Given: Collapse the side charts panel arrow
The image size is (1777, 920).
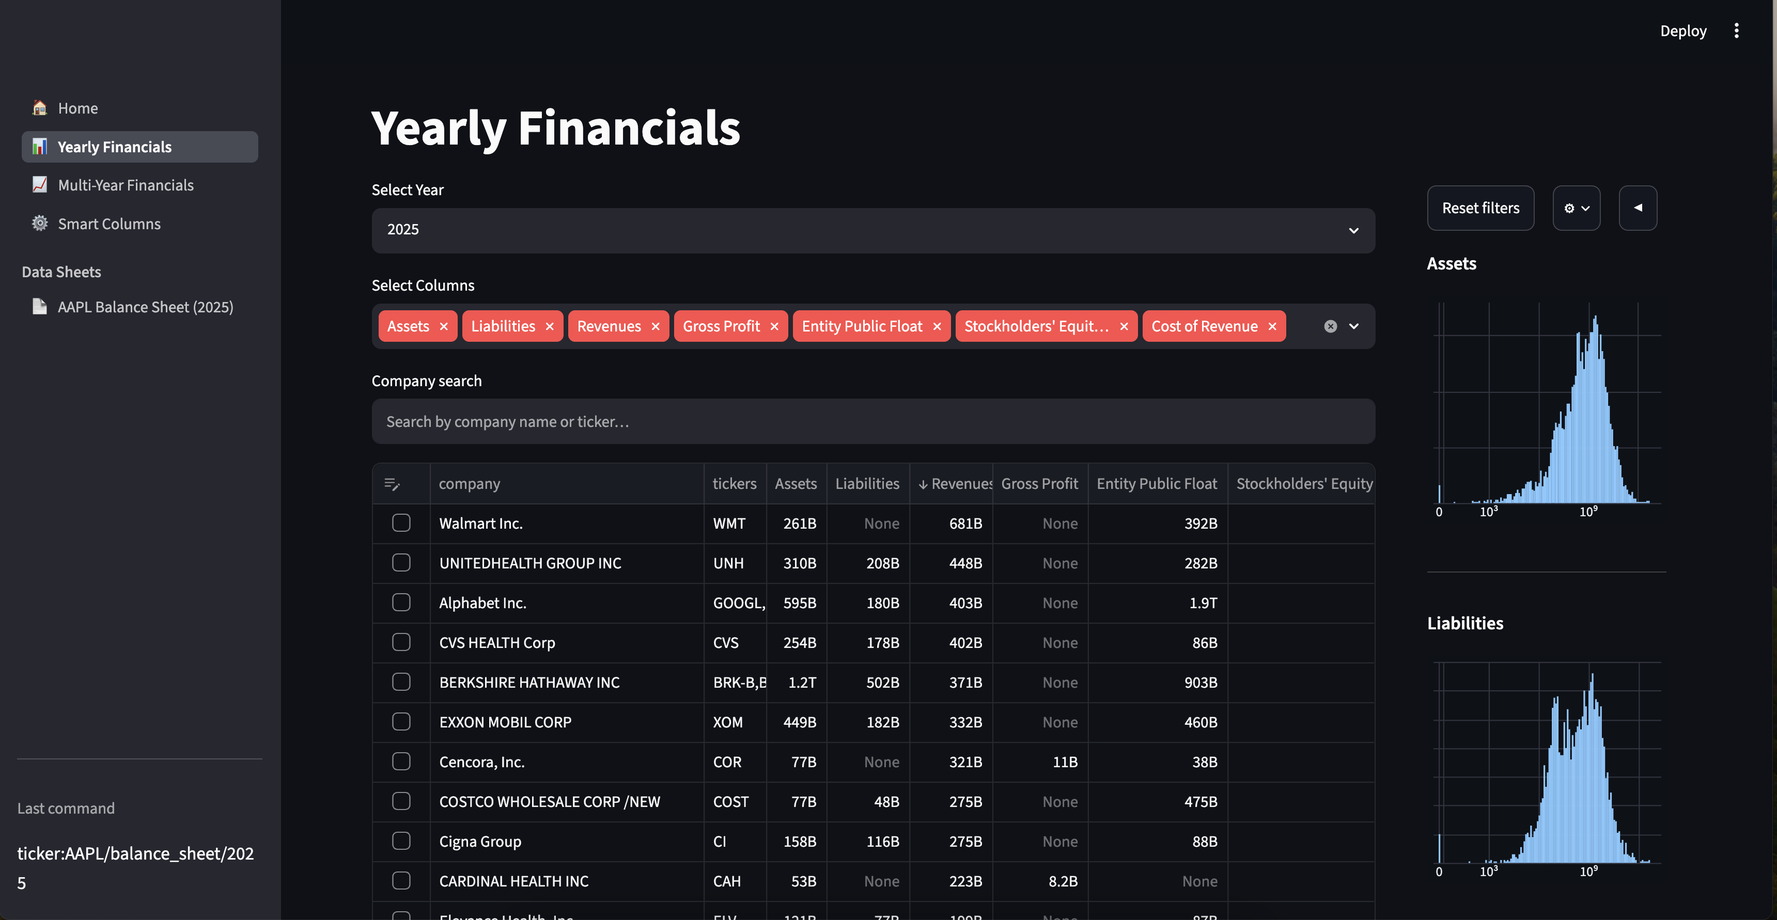Looking at the screenshot, I should (1638, 208).
